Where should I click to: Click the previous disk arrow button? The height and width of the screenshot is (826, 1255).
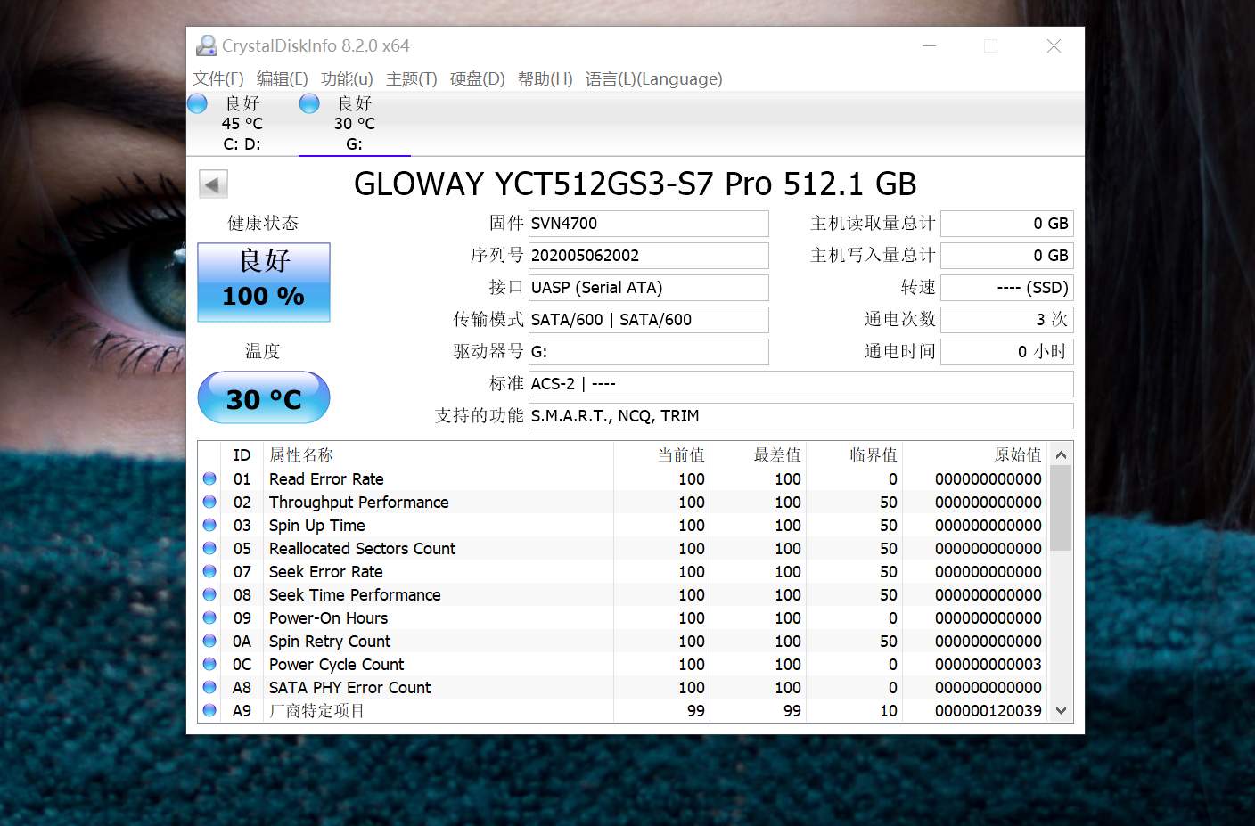[213, 184]
